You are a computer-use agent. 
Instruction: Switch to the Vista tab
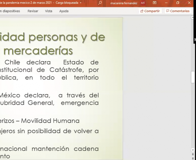(48, 11)
